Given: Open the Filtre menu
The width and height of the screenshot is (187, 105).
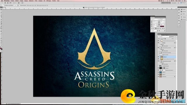Looking at the screenshot, I should [x=36, y=1].
